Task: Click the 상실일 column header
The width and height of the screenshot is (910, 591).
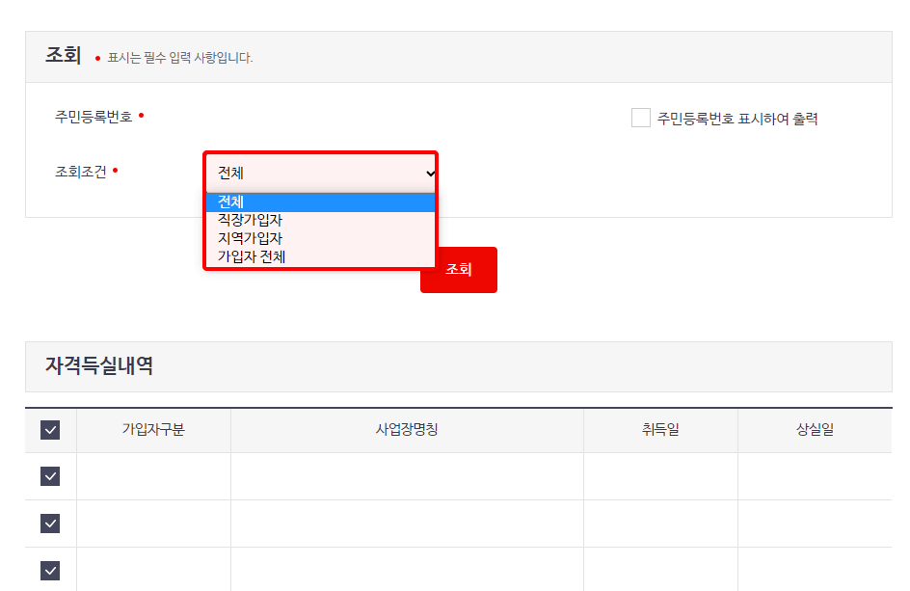Action: tap(815, 430)
